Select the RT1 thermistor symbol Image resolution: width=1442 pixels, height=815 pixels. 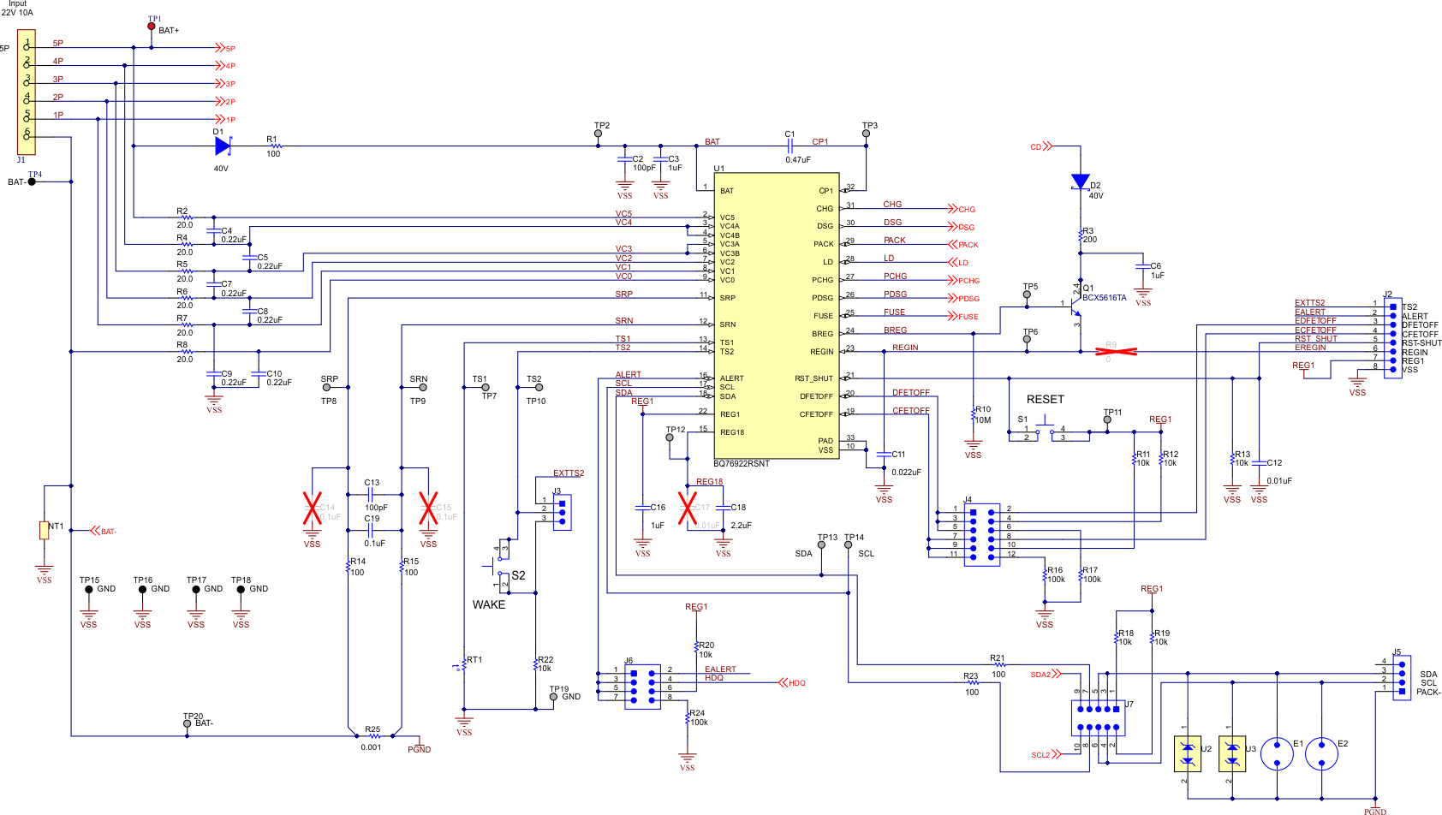pyautogui.click(x=463, y=664)
